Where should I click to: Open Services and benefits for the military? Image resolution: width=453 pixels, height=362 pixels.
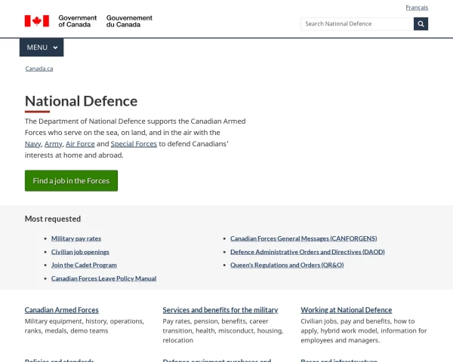[220, 310]
